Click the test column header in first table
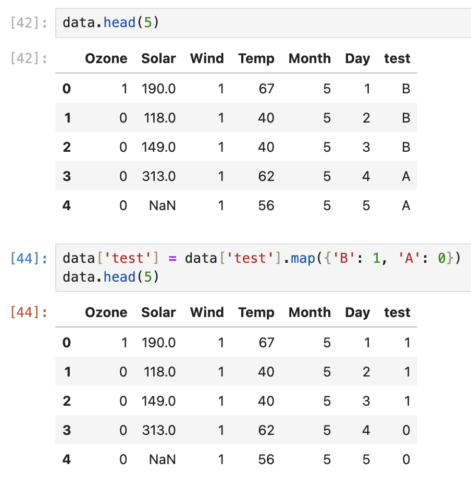 (x=398, y=58)
